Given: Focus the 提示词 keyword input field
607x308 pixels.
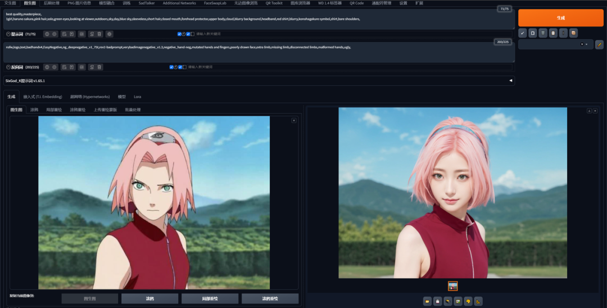Looking at the screenshot, I should [353, 34].
